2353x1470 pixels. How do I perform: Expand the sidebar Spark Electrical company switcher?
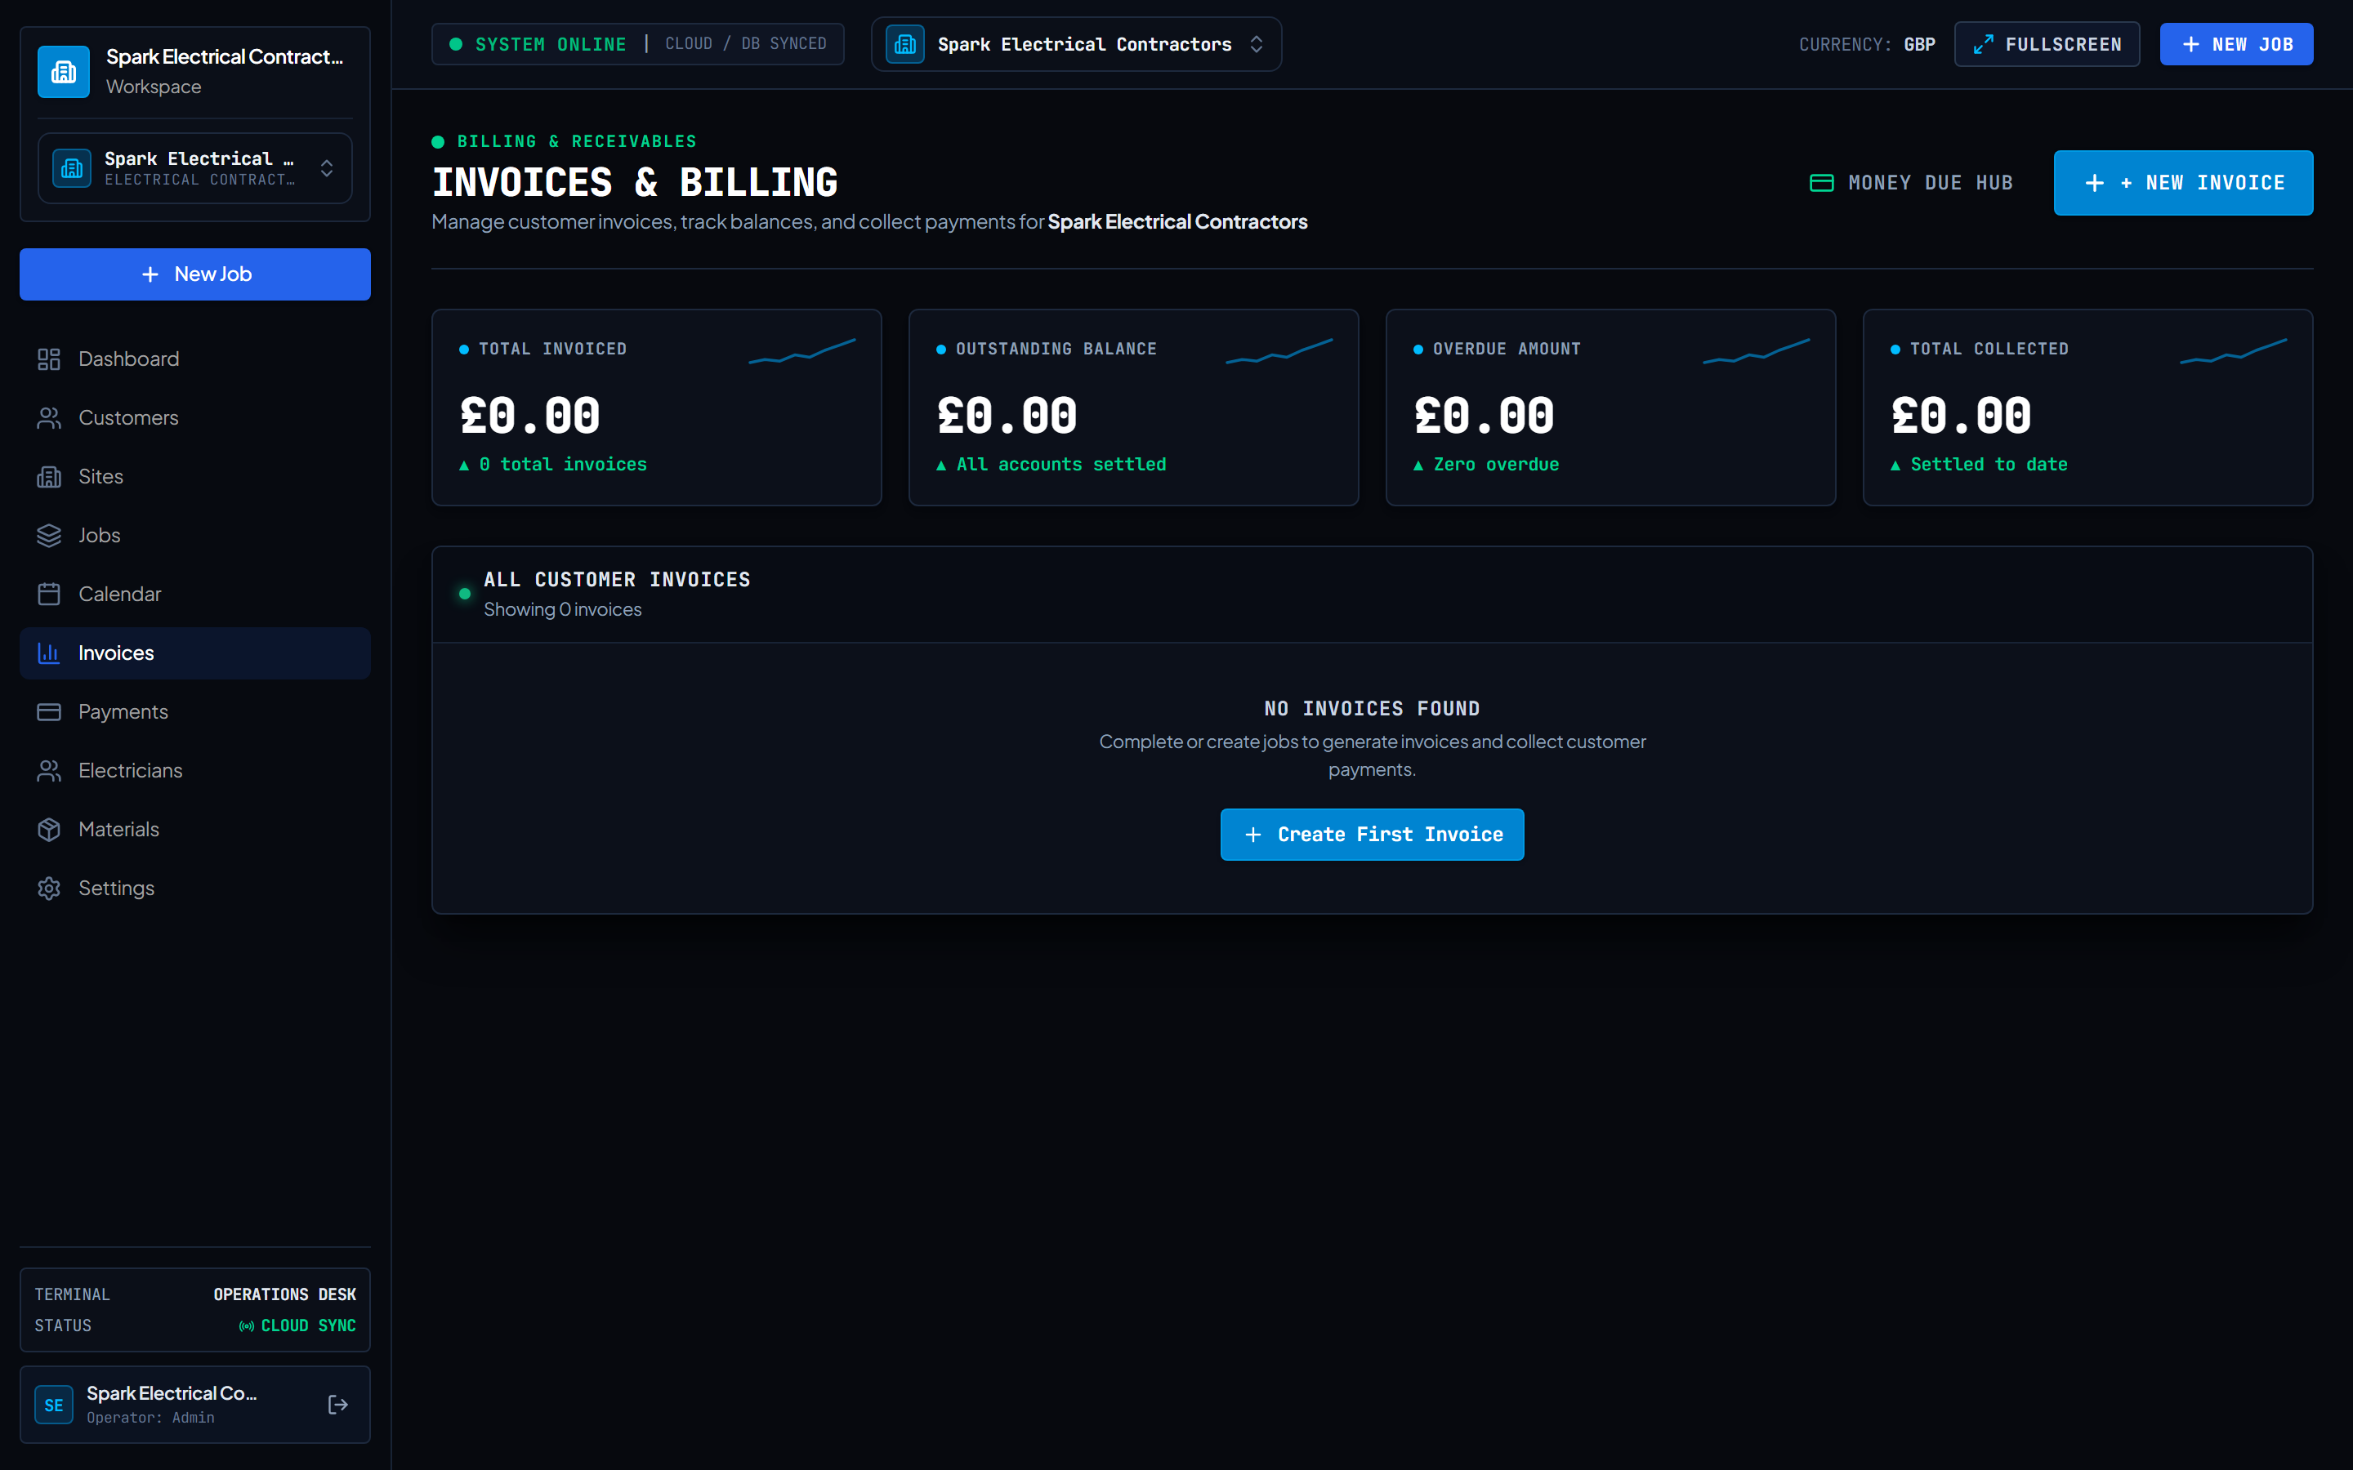(195, 168)
